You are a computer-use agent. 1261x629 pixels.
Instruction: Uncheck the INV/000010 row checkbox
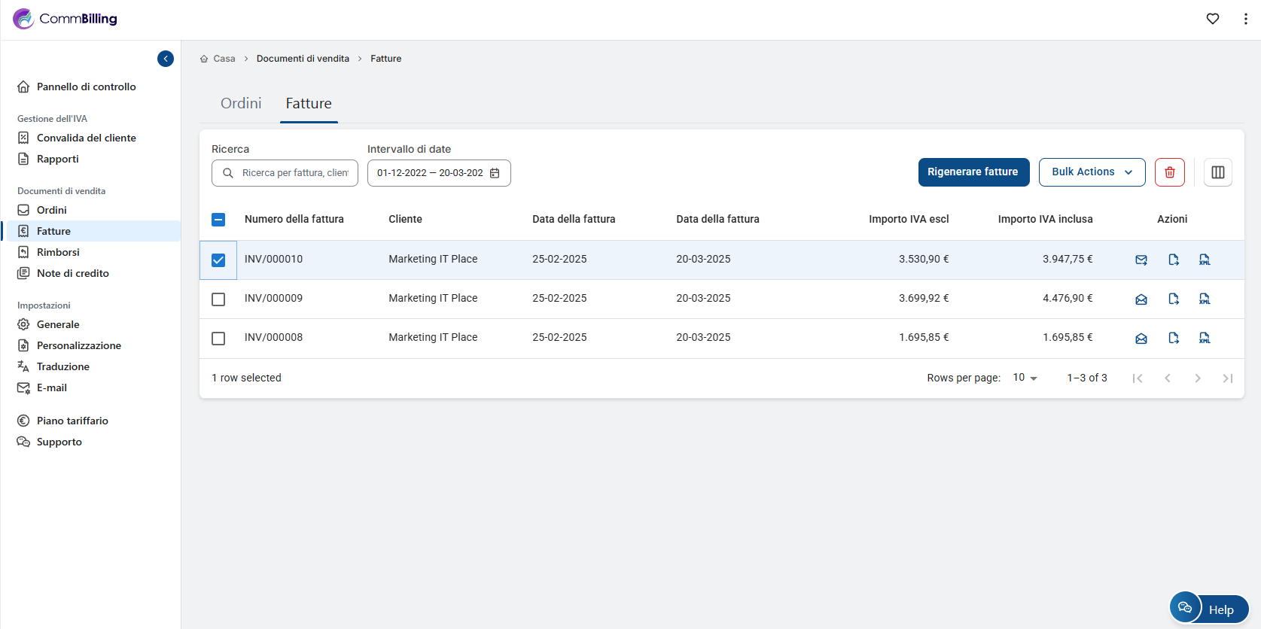pos(218,260)
